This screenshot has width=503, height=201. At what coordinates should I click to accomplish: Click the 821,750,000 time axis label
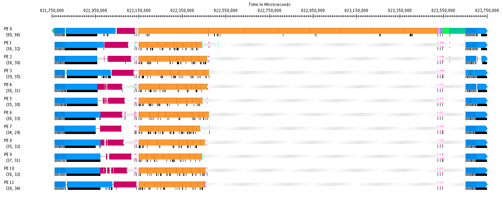52,10
